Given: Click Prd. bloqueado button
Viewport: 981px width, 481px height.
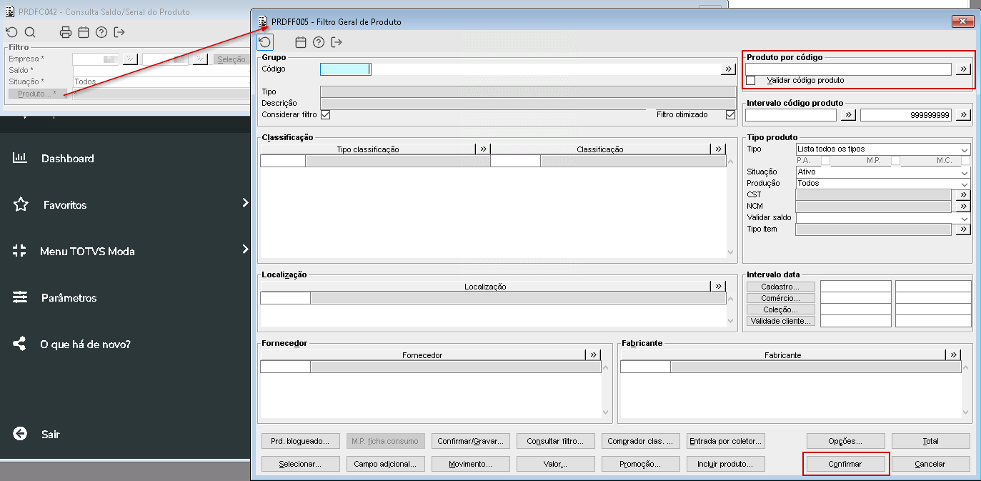Looking at the screenshot, I should pos(300,441).
